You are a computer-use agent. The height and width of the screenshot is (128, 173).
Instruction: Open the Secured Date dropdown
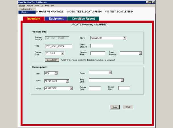[x=63, y=53]
